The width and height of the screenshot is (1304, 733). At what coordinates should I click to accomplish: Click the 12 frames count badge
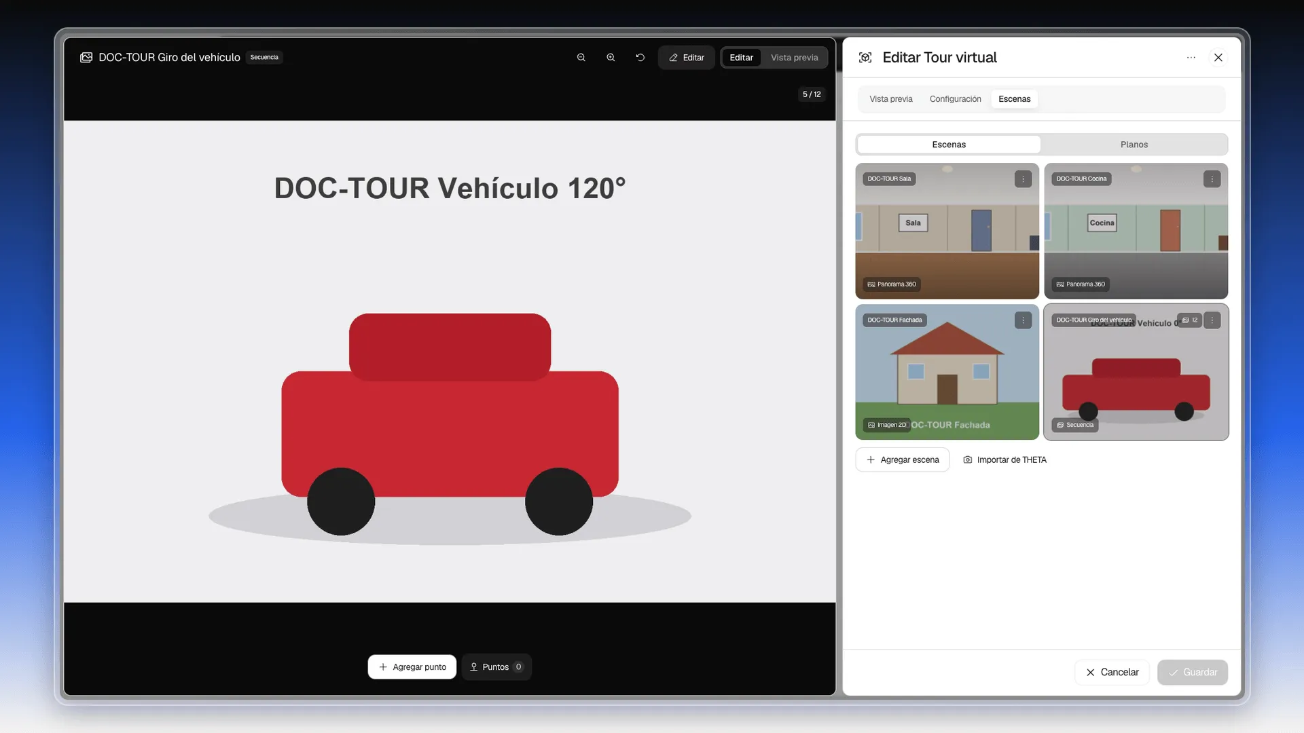[1189, 320]
